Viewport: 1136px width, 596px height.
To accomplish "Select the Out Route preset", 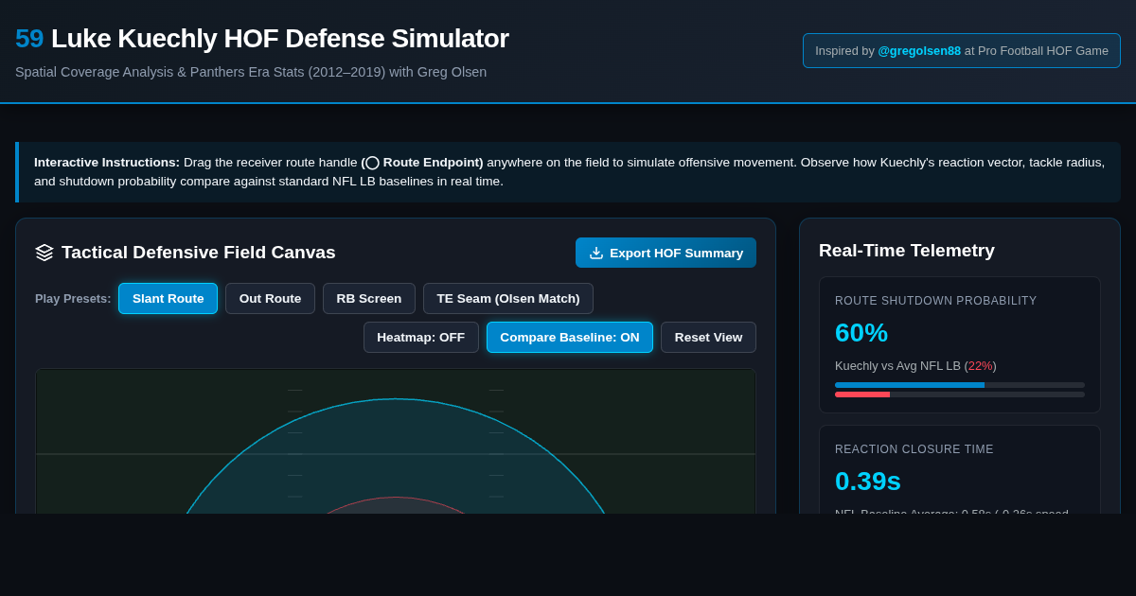I will pyautogui.click(x=270, y=298).
